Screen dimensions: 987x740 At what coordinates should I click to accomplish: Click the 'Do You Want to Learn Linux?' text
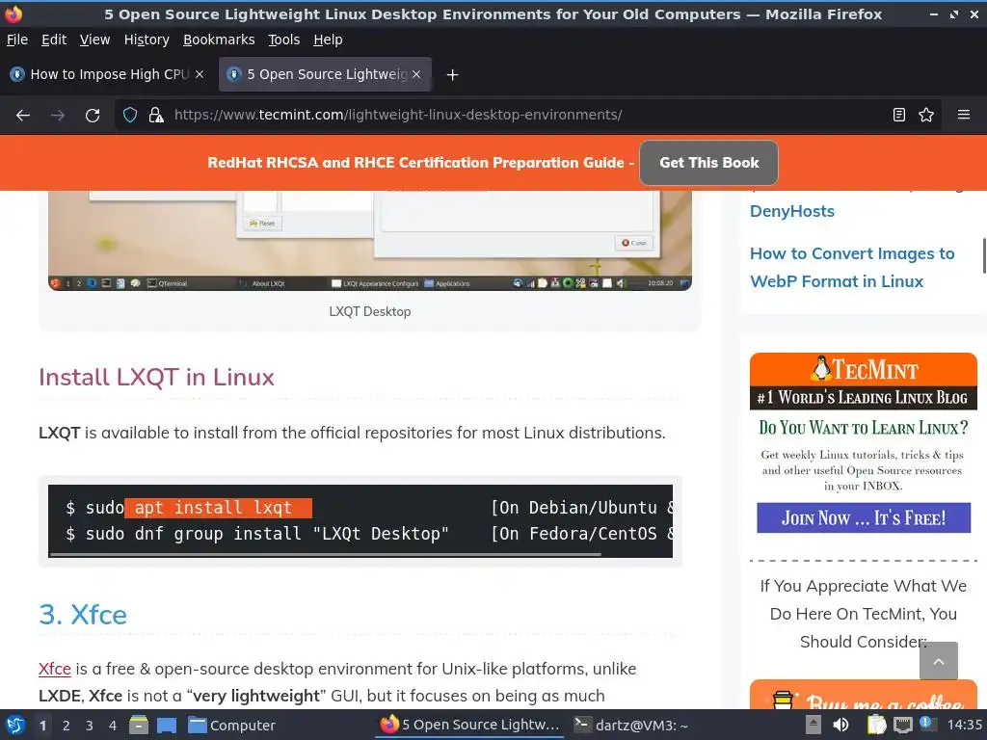coord(863,428)
